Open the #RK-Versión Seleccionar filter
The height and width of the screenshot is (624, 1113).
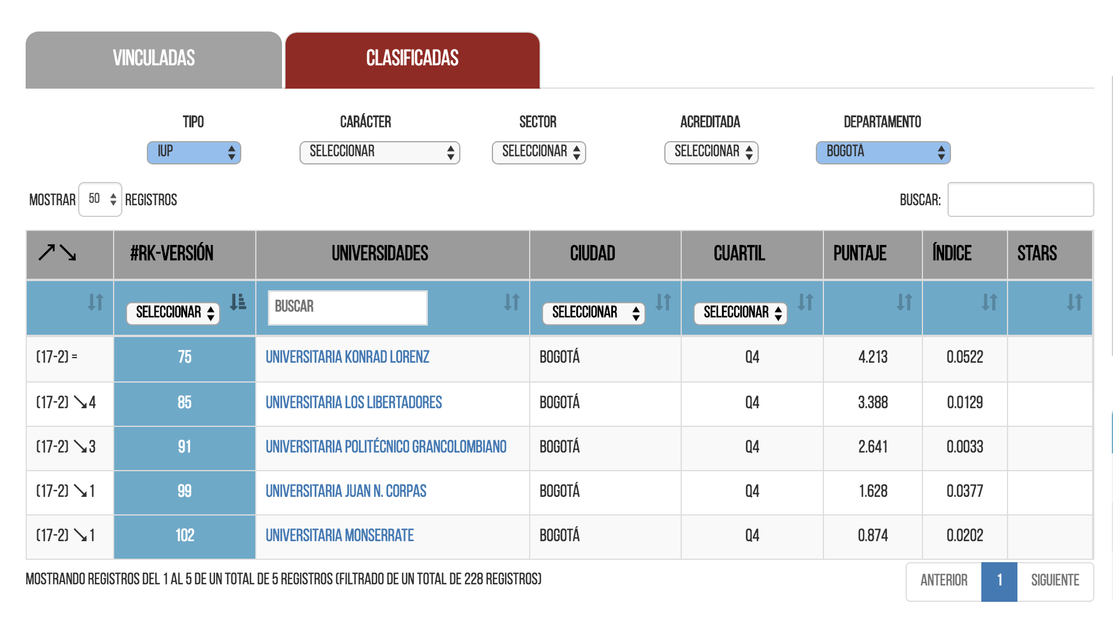coord(173,313)
